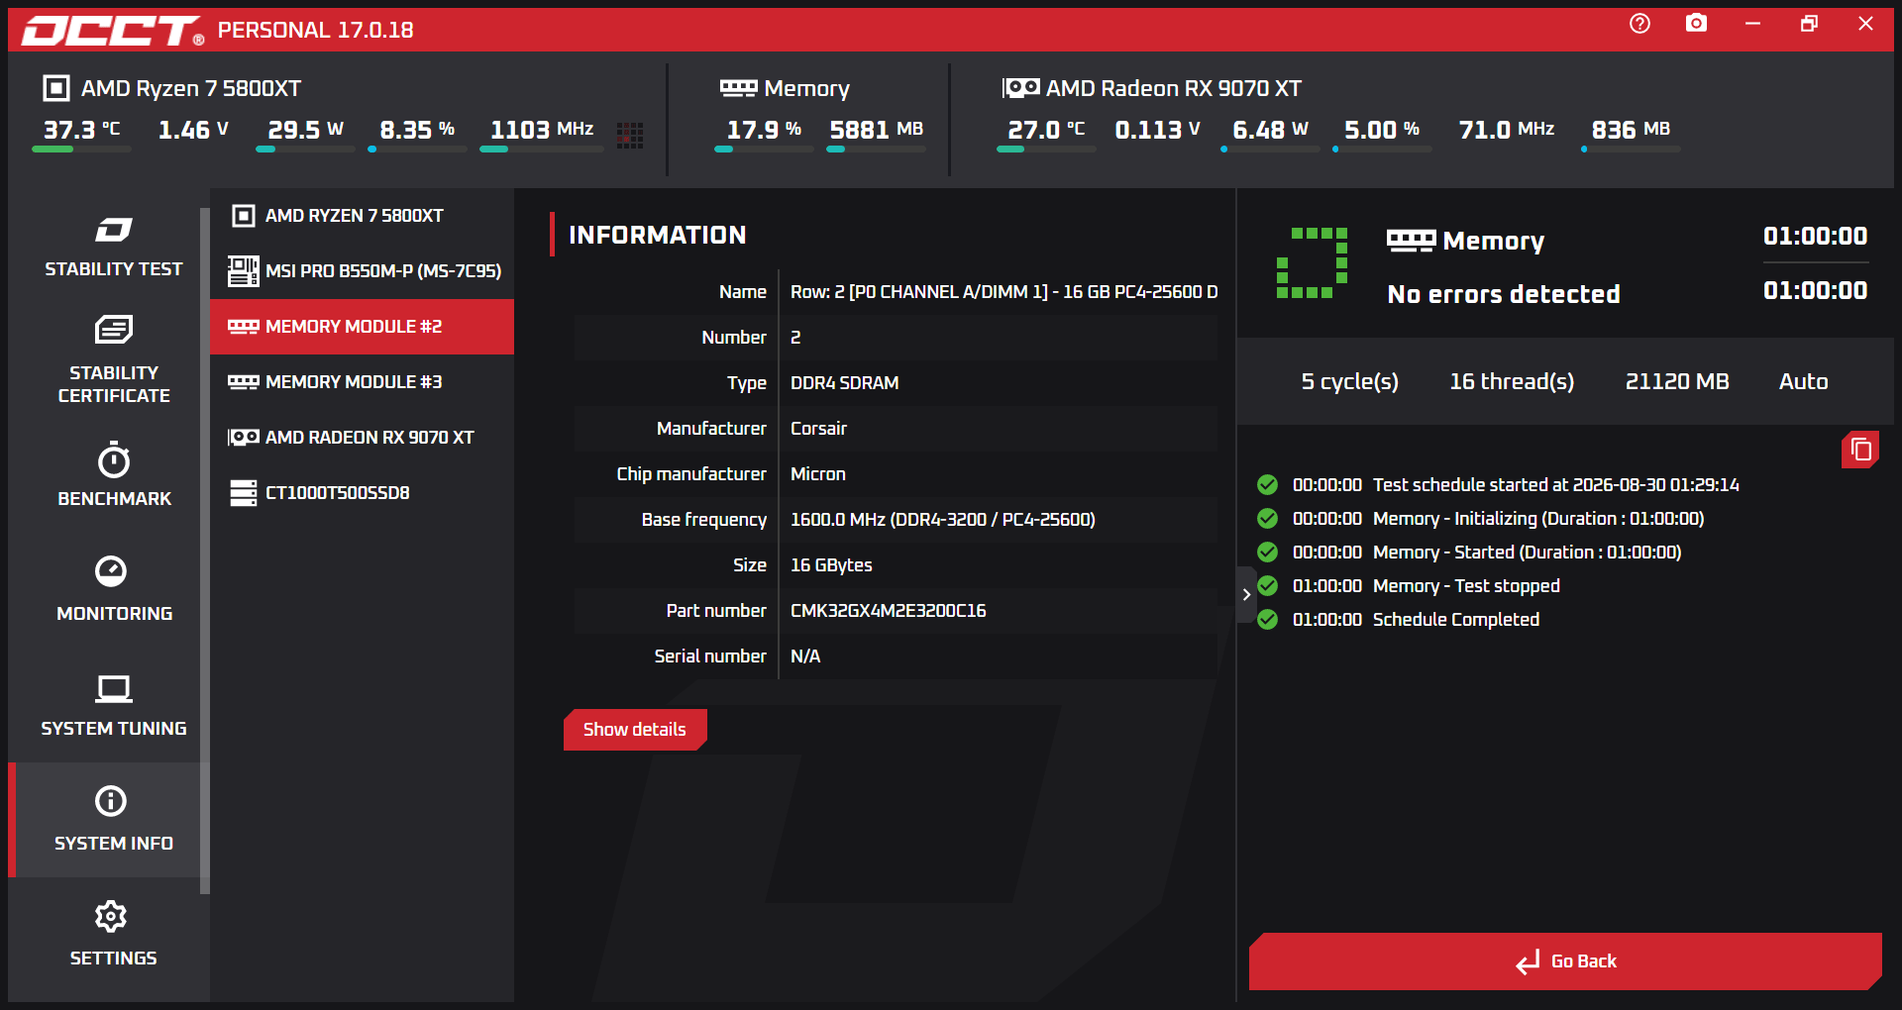Switch to the Monitoring section

point(113,590)
